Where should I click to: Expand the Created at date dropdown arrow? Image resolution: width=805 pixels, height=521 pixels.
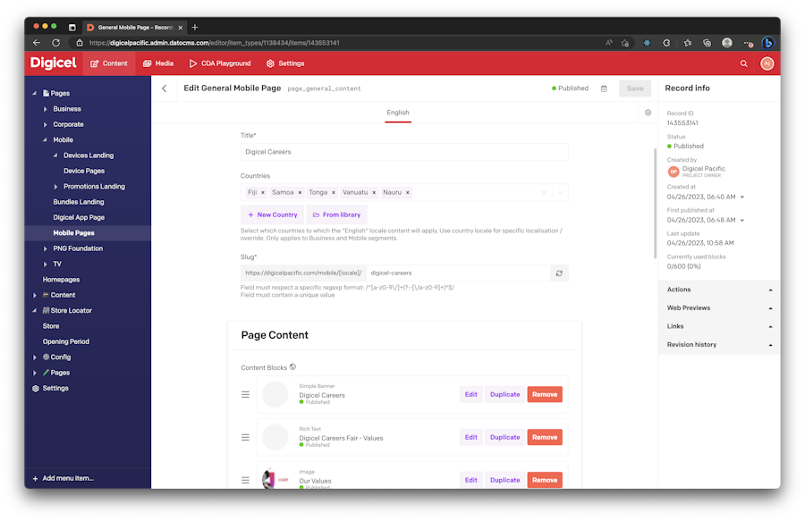pyautogui.click(x=741, y=197)
